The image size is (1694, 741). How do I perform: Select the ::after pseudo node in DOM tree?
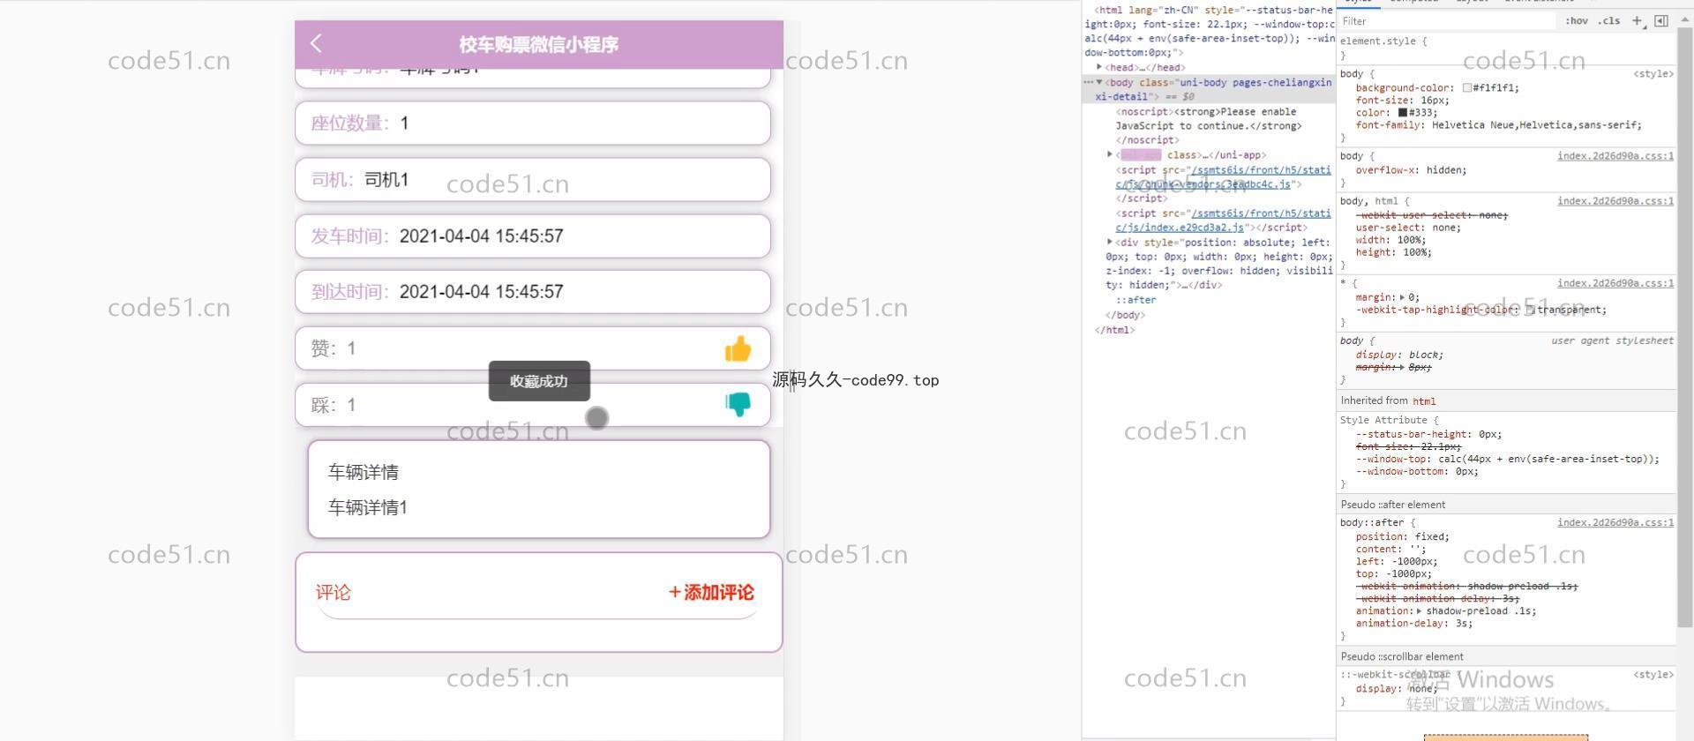(1136, 300)
